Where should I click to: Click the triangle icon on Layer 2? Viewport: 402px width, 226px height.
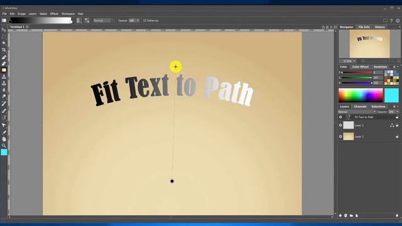click(392, 125)
